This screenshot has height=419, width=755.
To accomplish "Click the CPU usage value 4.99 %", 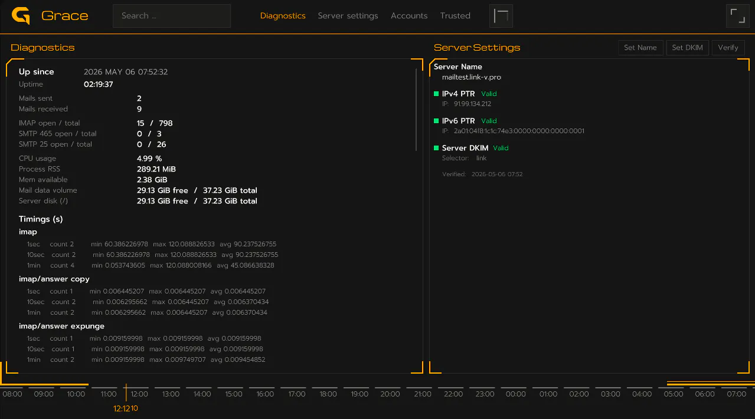I will click(149, 159).
